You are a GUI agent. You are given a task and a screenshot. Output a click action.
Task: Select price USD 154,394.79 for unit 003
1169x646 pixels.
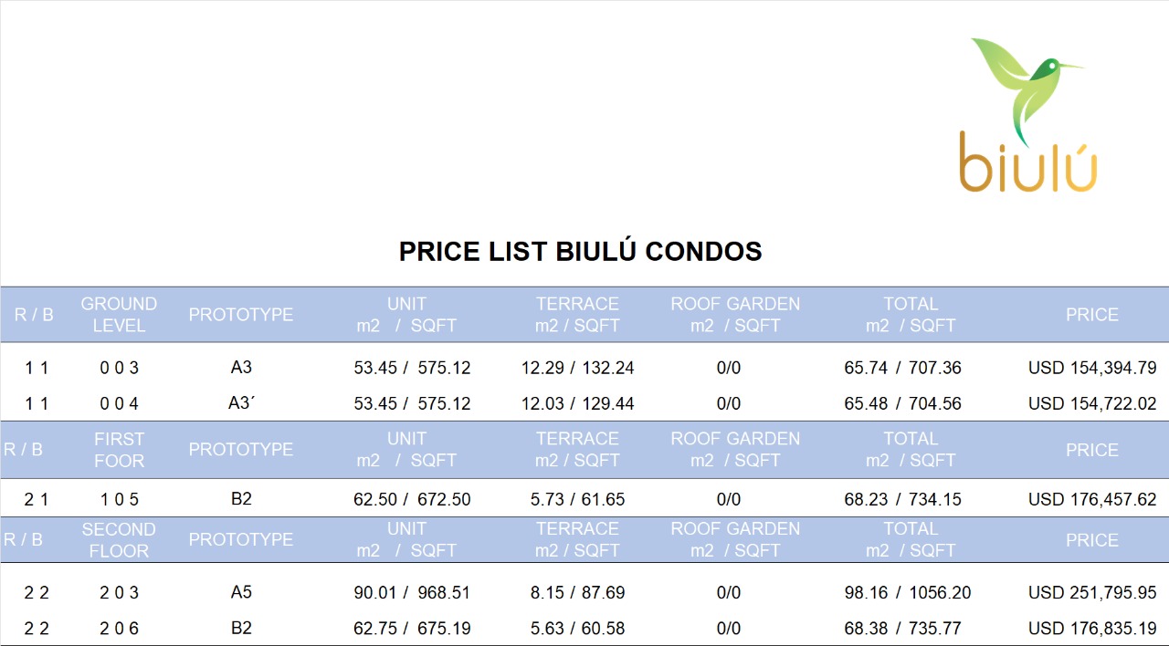[x=1092, y=369]
